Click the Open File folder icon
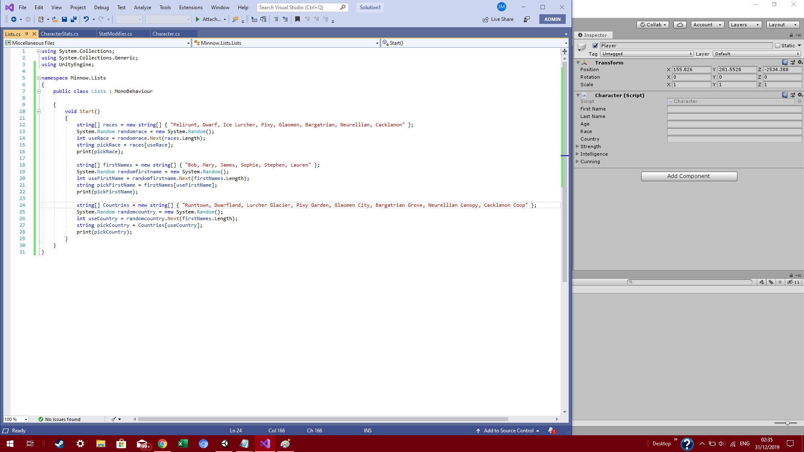Image resolution: width=804 pixels, height=452 pixels. 55,19
